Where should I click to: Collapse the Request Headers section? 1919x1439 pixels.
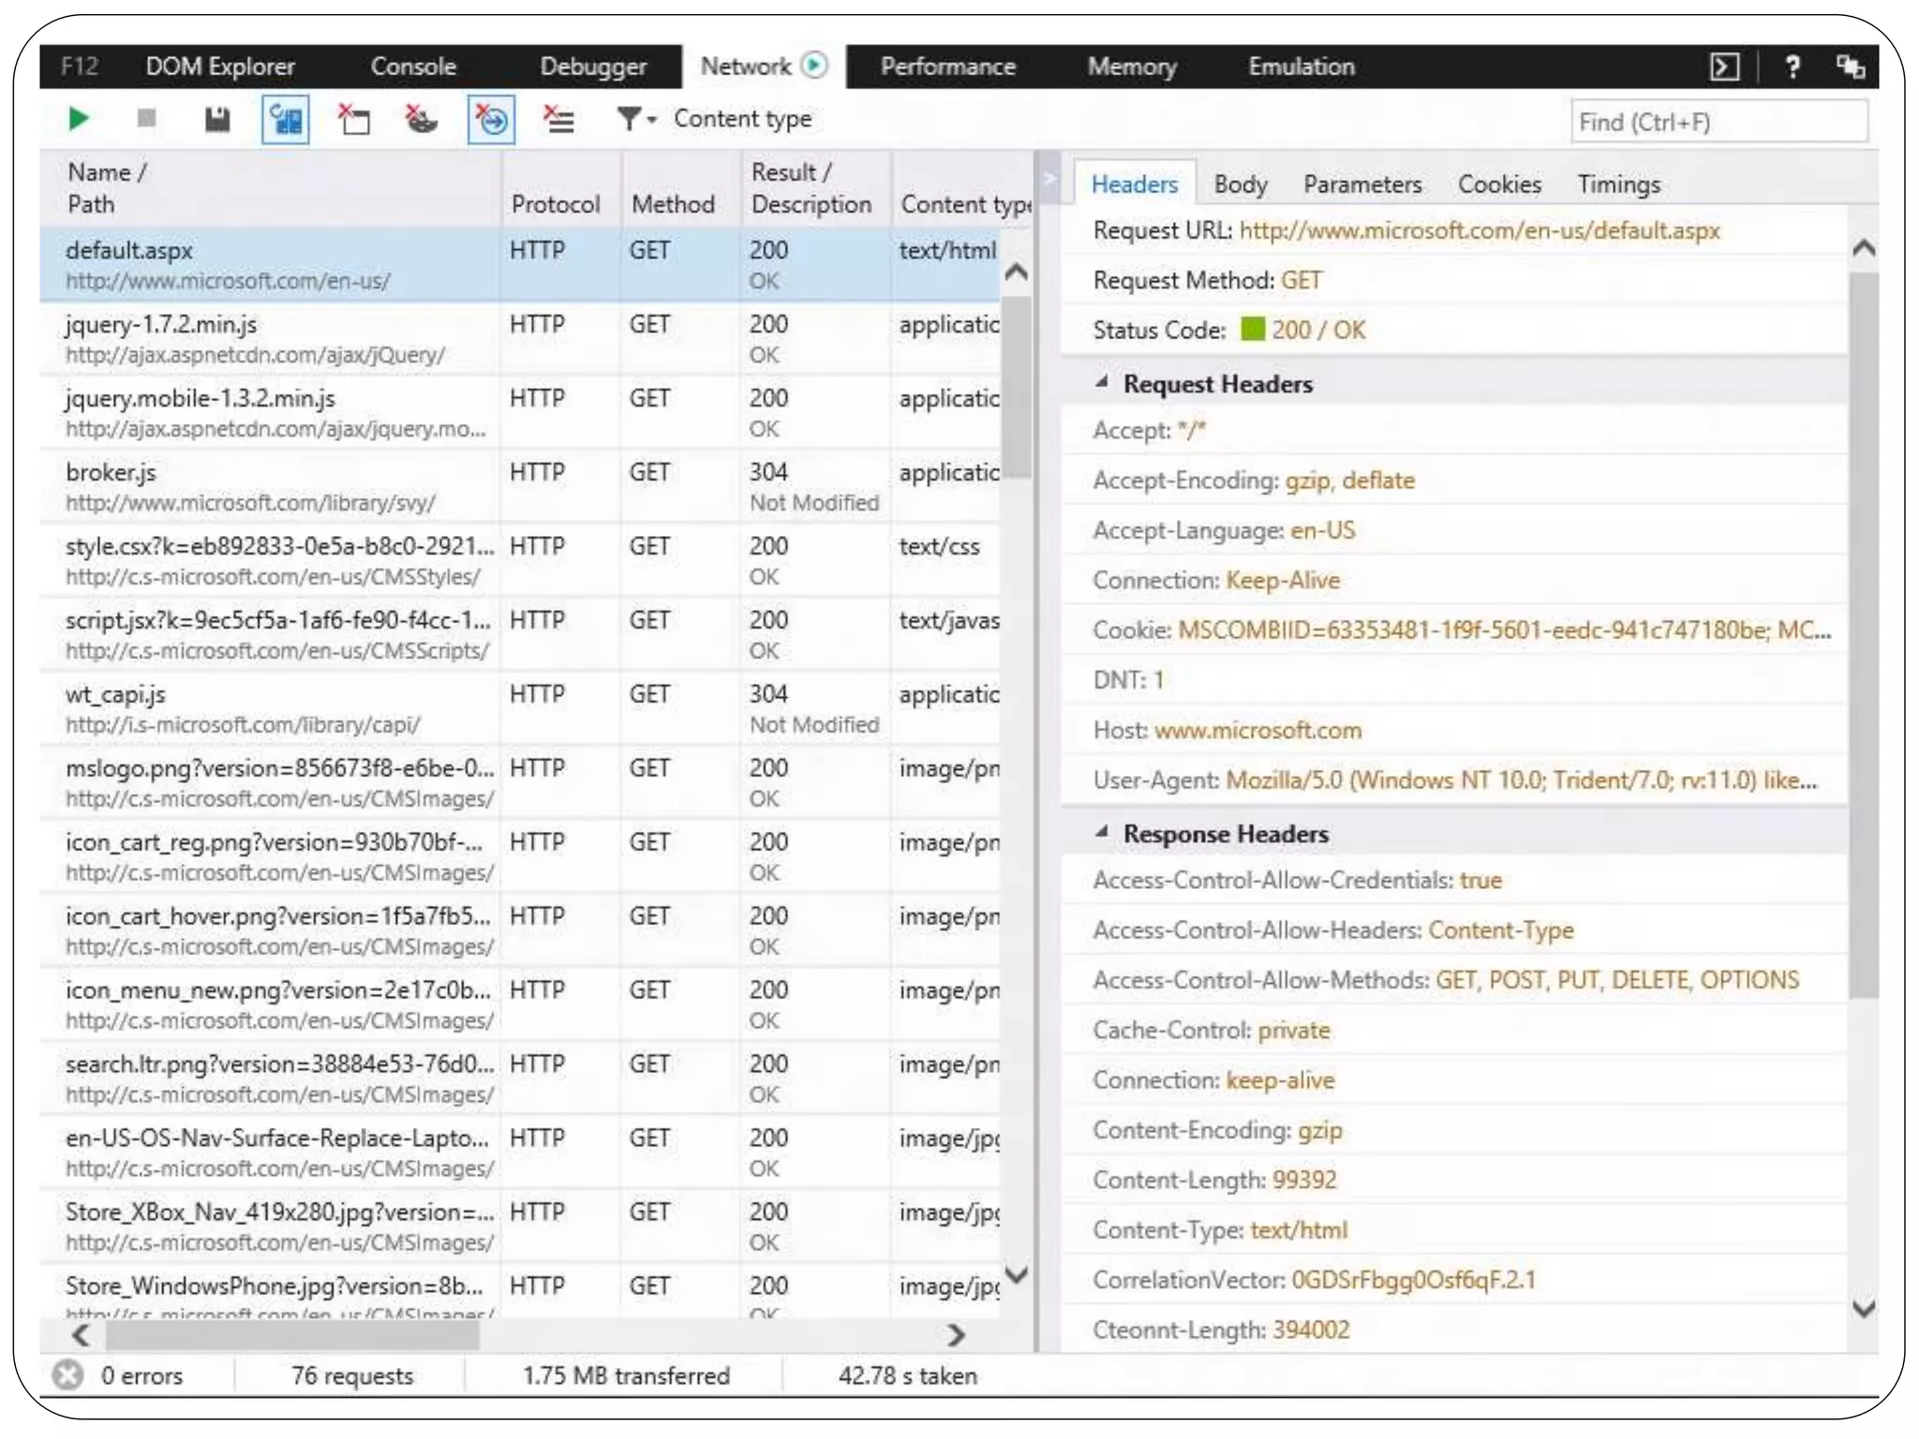coord(1103,383)
